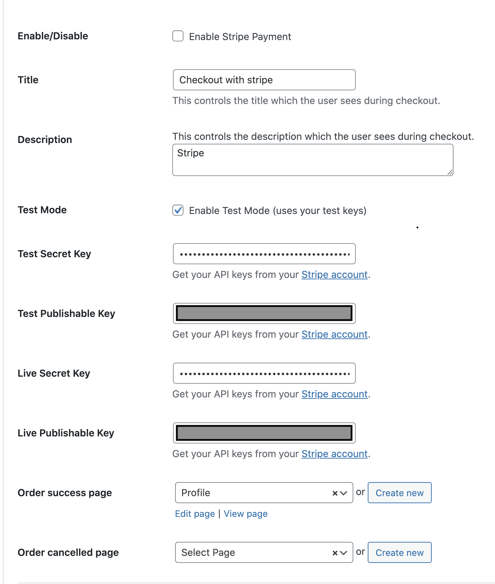
Task: Click the Test Secret Key field
Action: click(264, 254)
